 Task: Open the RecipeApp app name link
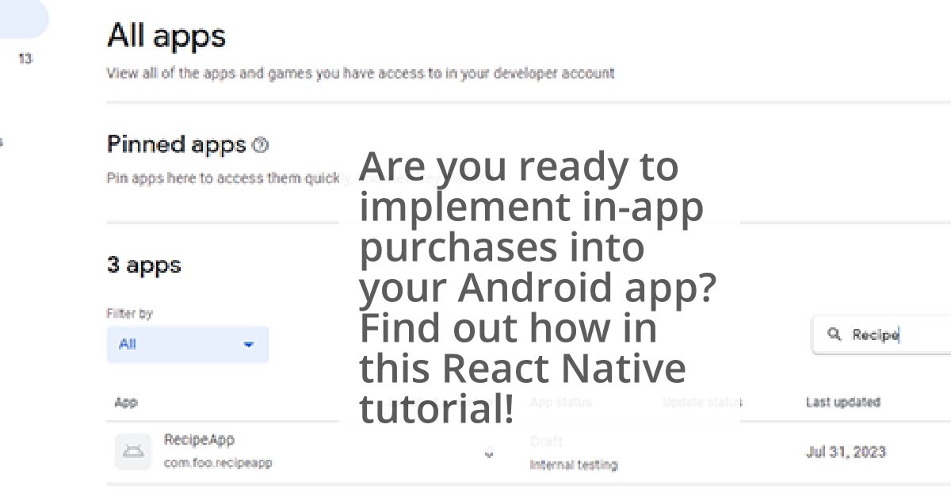tap(199, 440)
